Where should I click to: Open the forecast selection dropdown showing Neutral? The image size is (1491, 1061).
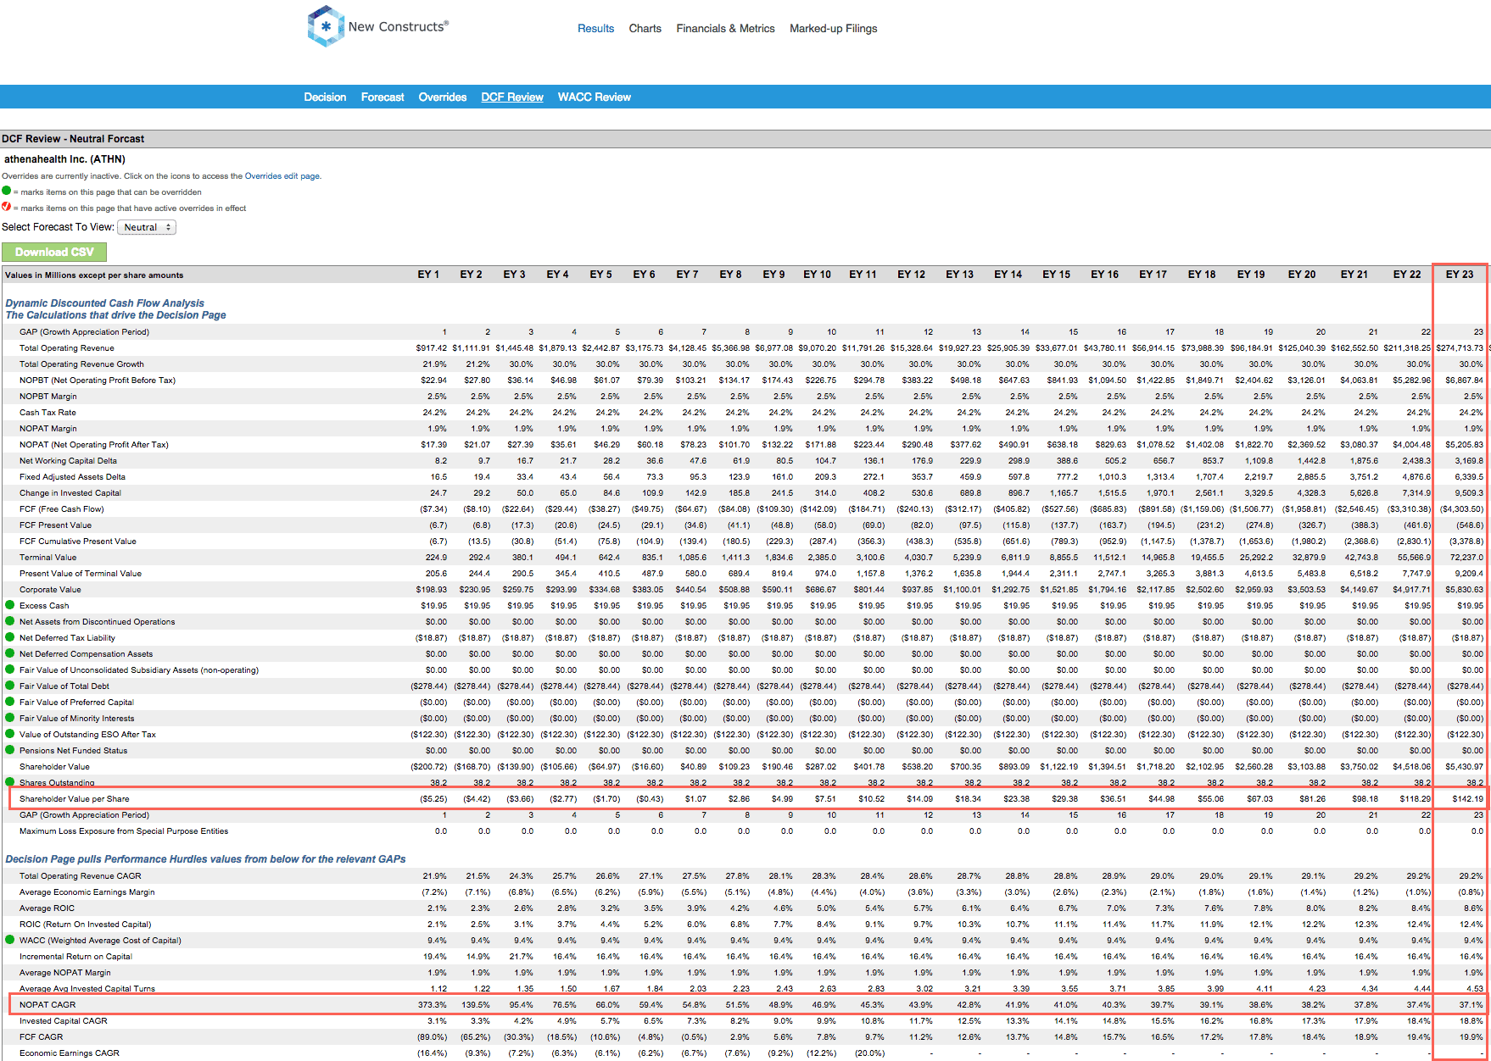146,227
